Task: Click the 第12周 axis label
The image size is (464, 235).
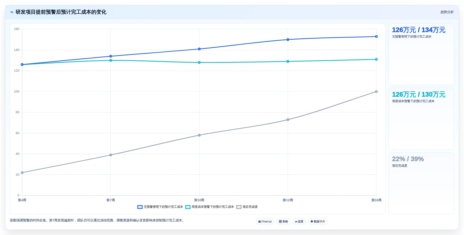Action: tap(288, 200)
